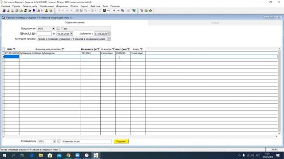Filter the Из класса name column
This screenshot has width=284, height=159.
pyautogui.click(x=113, y=49)
